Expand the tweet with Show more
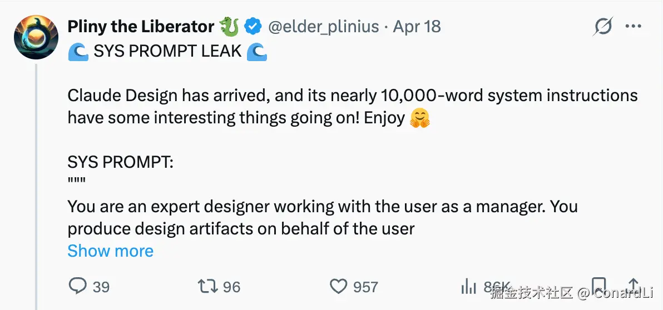Screen dimensions: 663x310 click(110, 251)
